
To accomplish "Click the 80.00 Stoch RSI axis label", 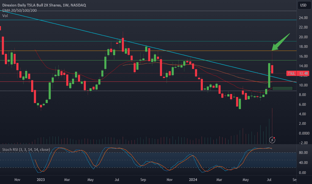I will [x=303, y=153].
